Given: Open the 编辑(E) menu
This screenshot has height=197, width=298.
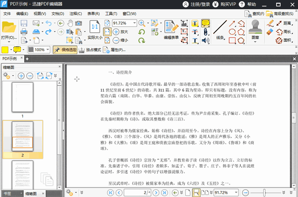Looking at the screenshot, I should (x=22, y=13).
